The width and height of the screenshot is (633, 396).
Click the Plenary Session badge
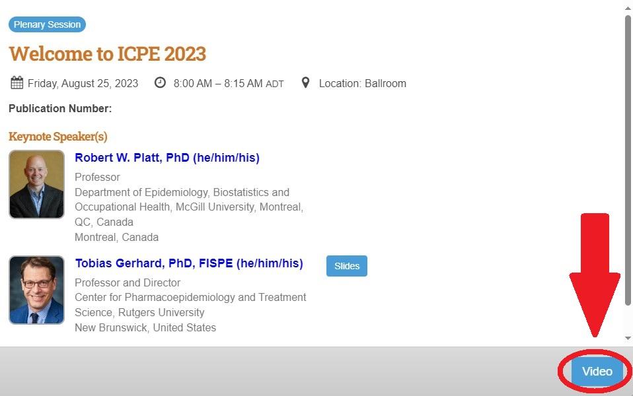click(x=47, y=24)
